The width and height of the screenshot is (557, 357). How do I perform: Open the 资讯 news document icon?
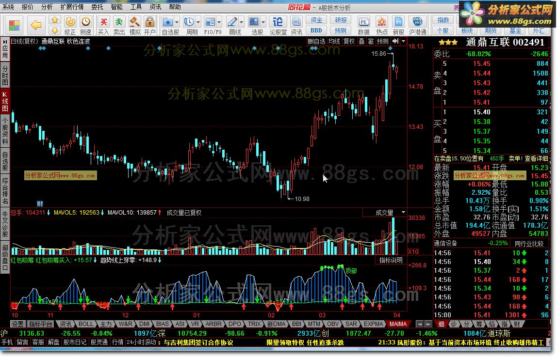click(x=296, y=26)
